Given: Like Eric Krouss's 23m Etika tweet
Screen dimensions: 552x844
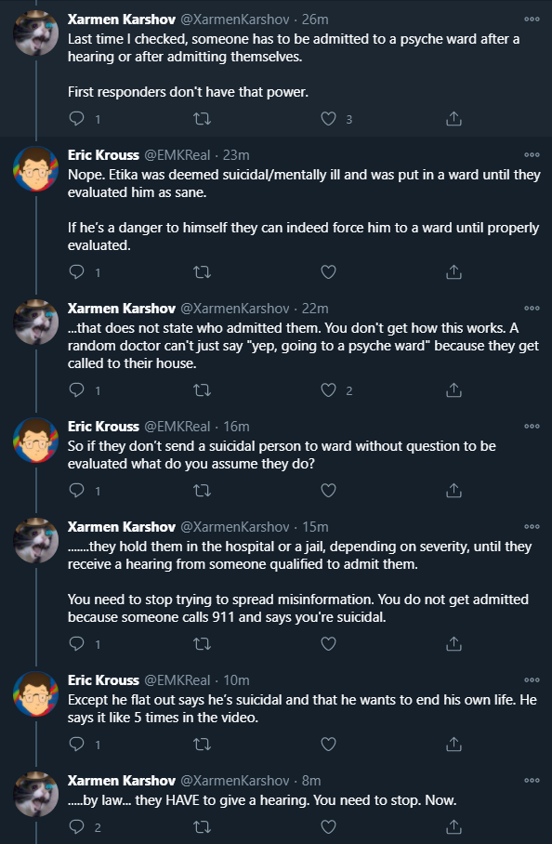Looking at the screenshot, I should click(x=328, y=271).
